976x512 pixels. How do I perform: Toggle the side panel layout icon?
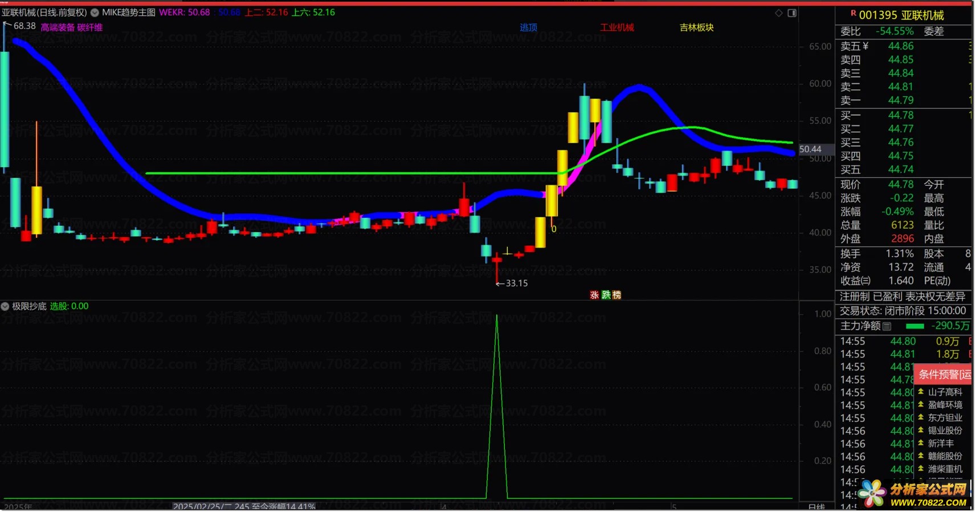tap(792, 13)
